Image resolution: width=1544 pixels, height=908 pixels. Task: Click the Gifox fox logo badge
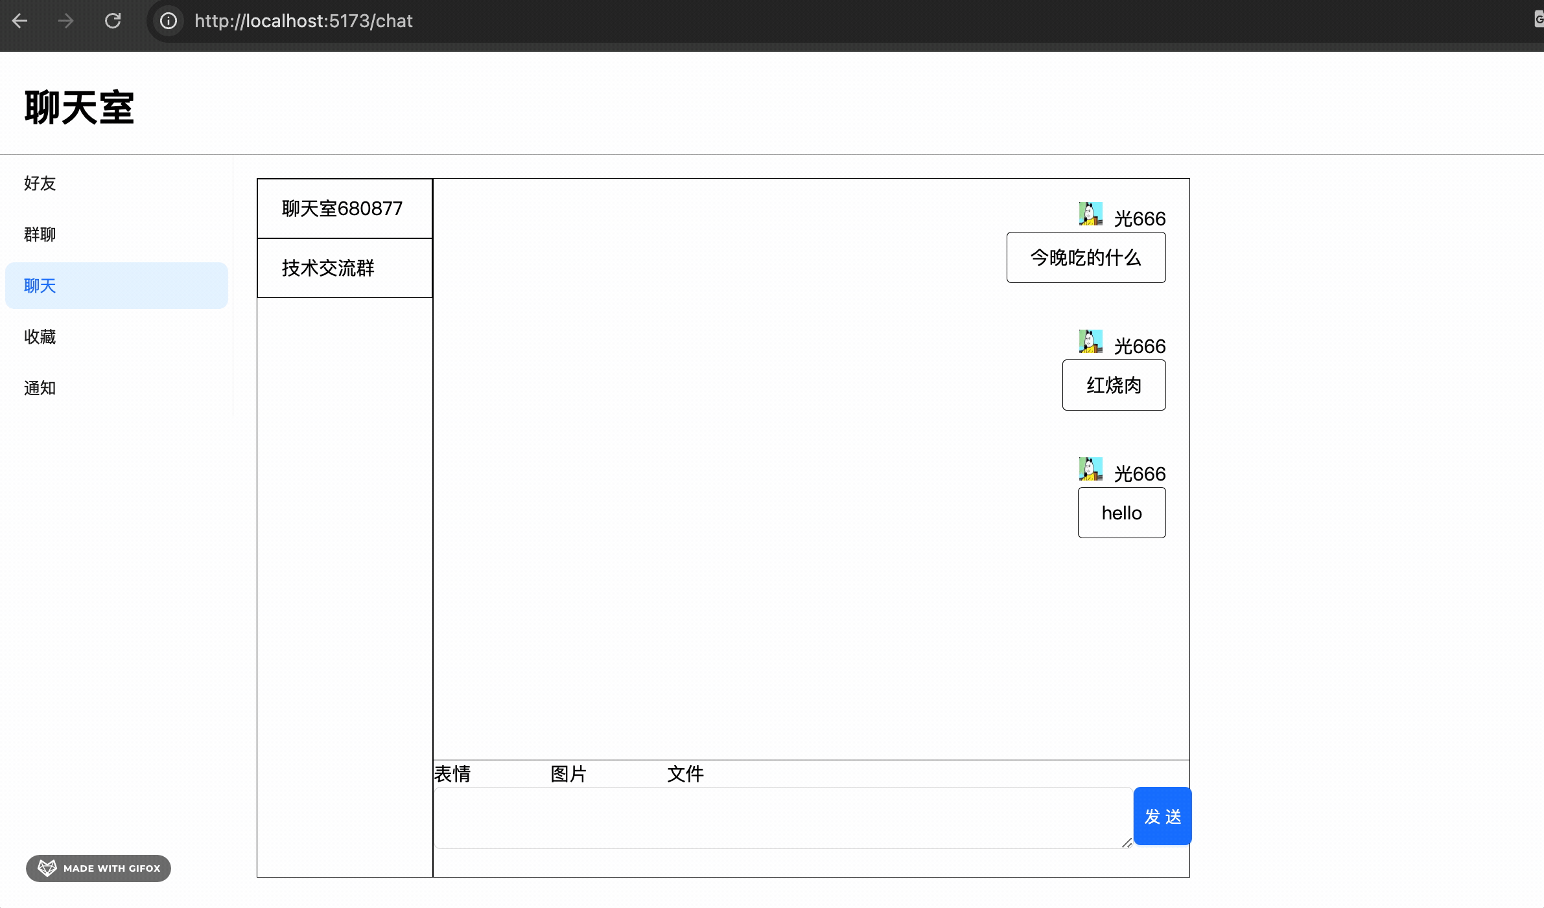point(47,868)
